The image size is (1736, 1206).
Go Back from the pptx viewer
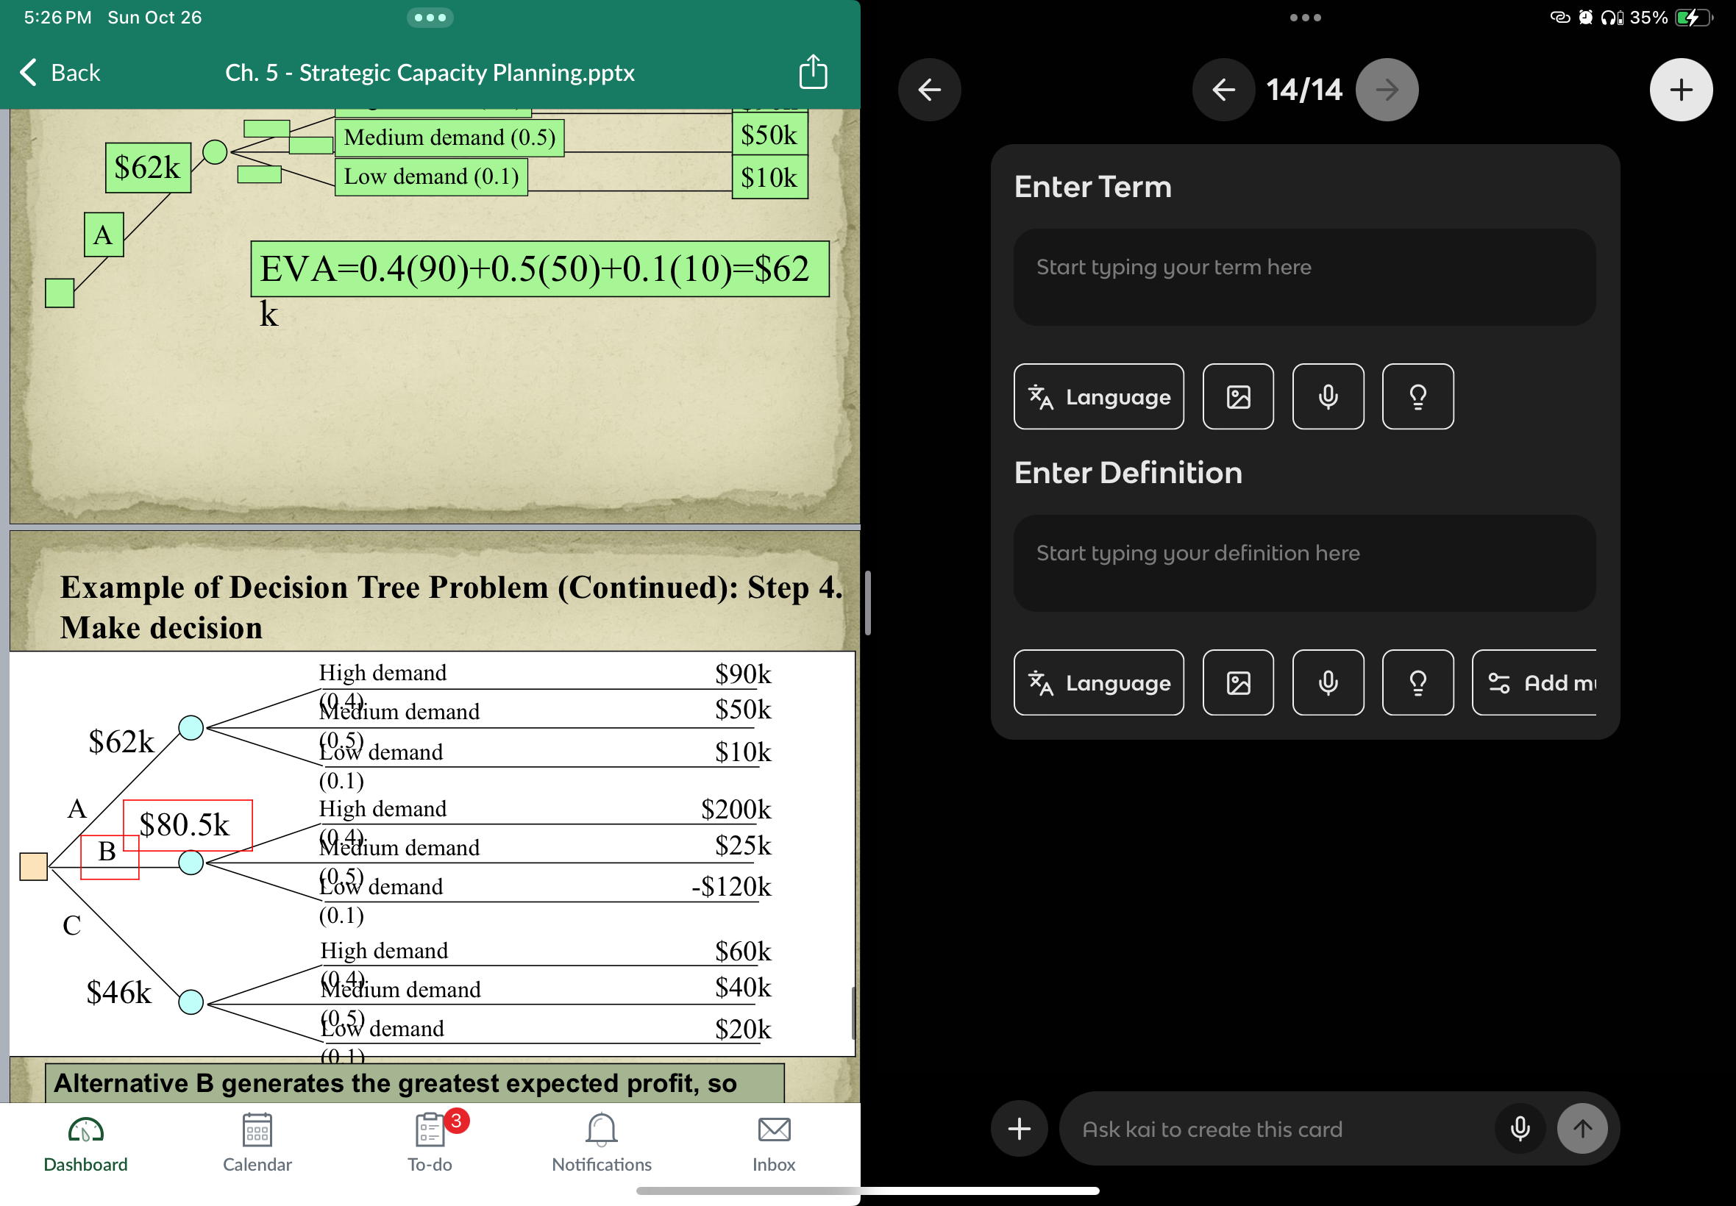60,73
